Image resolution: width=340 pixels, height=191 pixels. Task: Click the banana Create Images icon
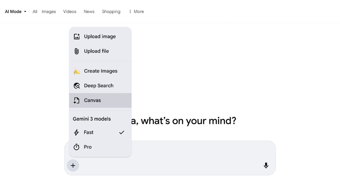(76, 71)
